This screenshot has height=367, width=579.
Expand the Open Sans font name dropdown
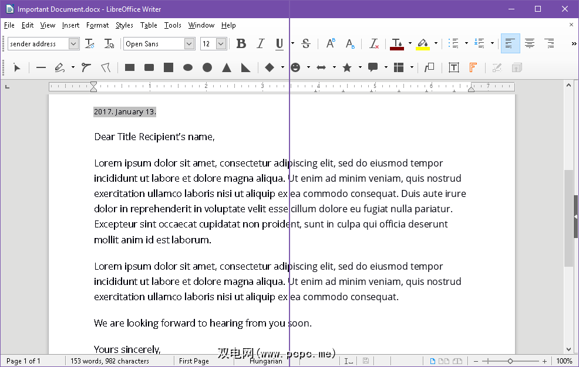pos(189,44)
